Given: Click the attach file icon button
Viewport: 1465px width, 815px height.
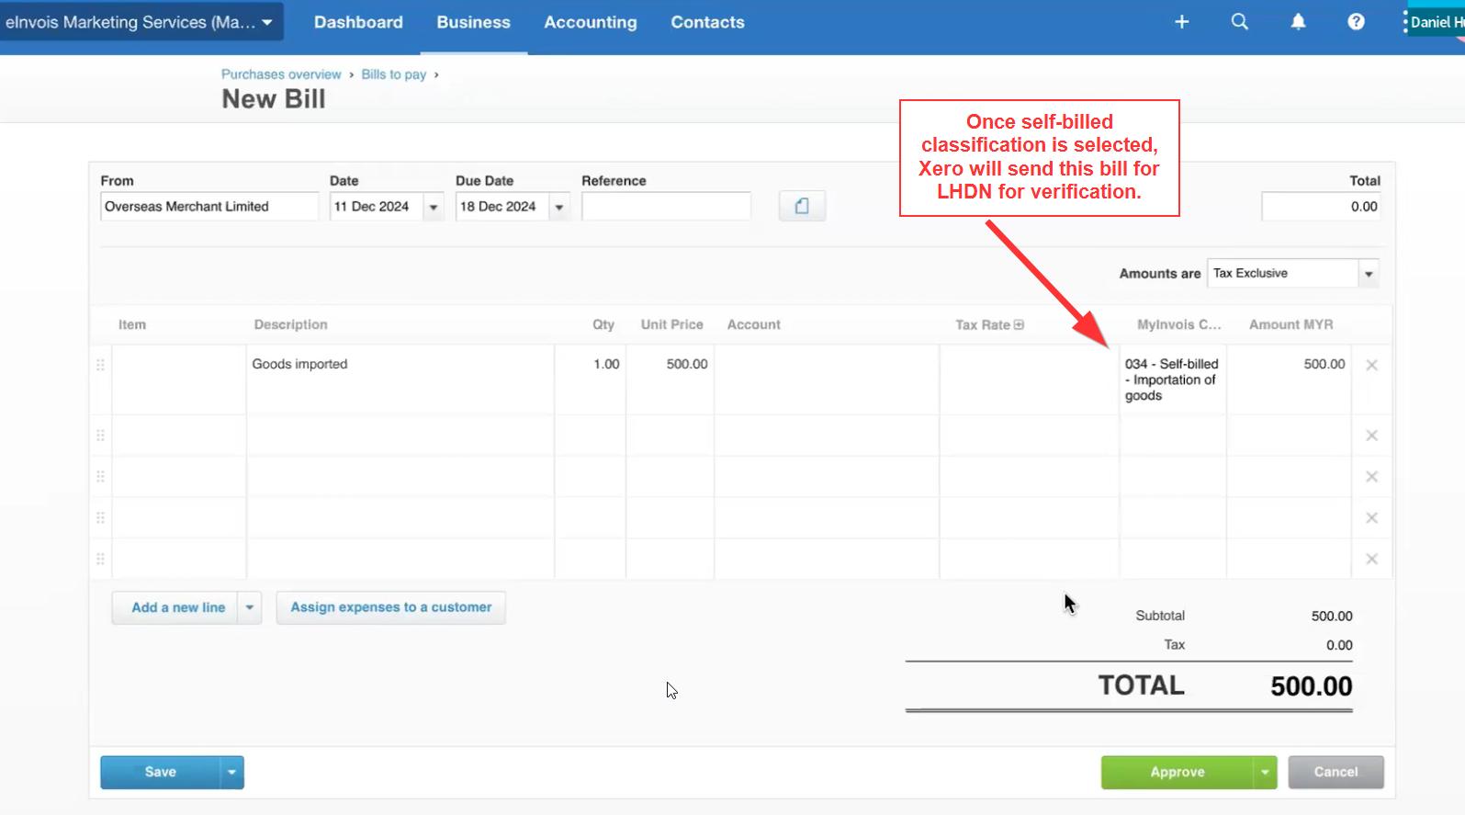Looking at the screenshot, I should pyautogui.click(x=802, y=206).
